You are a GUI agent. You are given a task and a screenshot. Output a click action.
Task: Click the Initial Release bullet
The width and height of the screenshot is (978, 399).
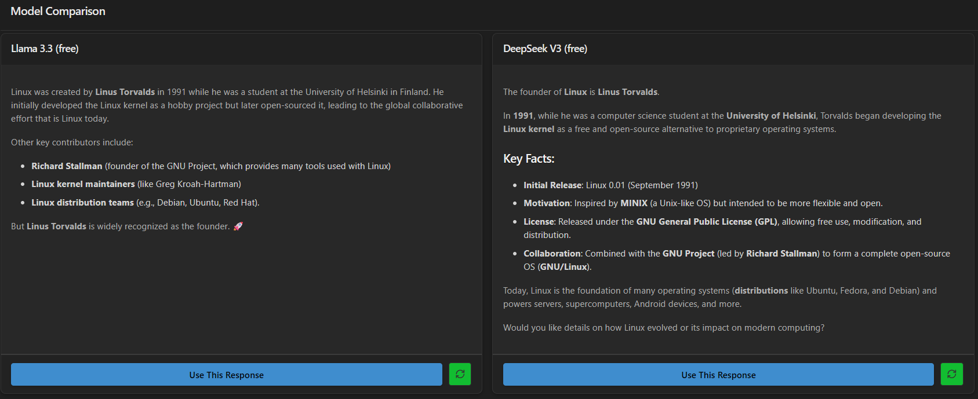tap(610, 185)
